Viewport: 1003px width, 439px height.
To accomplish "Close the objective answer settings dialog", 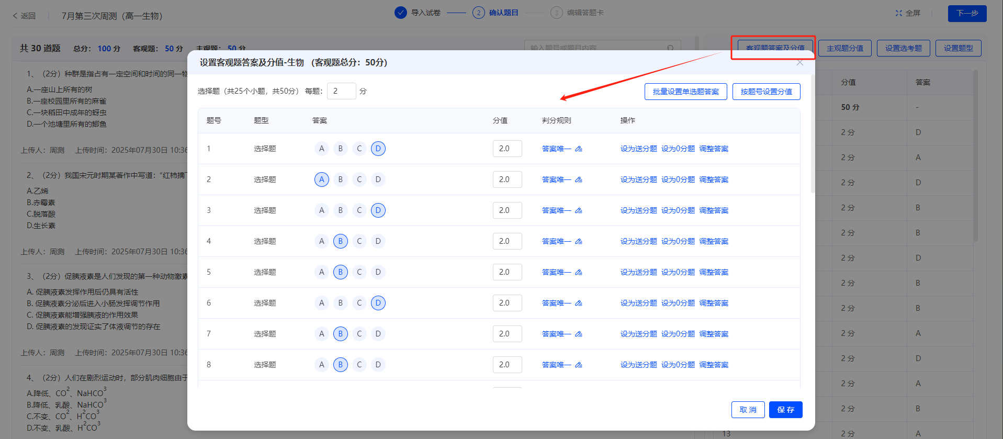I will [x=799, y=63].
